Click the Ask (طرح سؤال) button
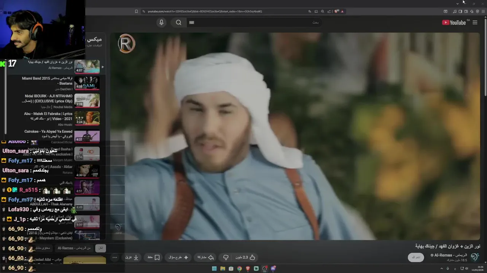 (x=178, y=257)
